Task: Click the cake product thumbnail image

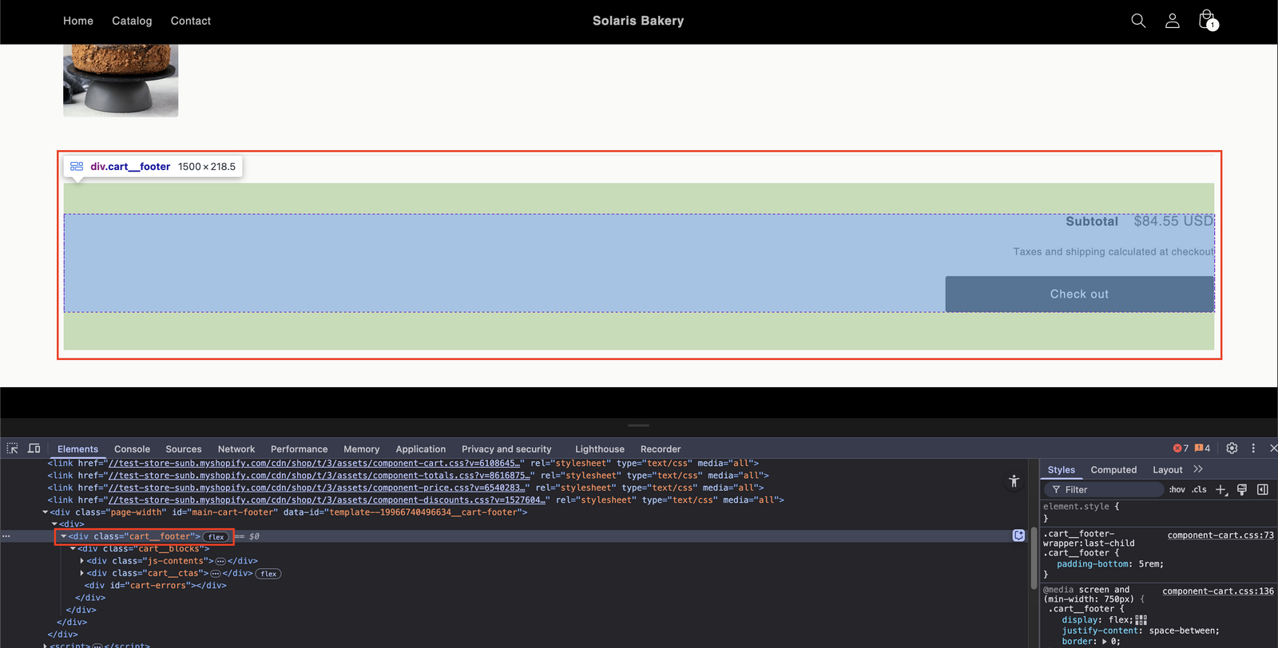Action: click(121, 81)
